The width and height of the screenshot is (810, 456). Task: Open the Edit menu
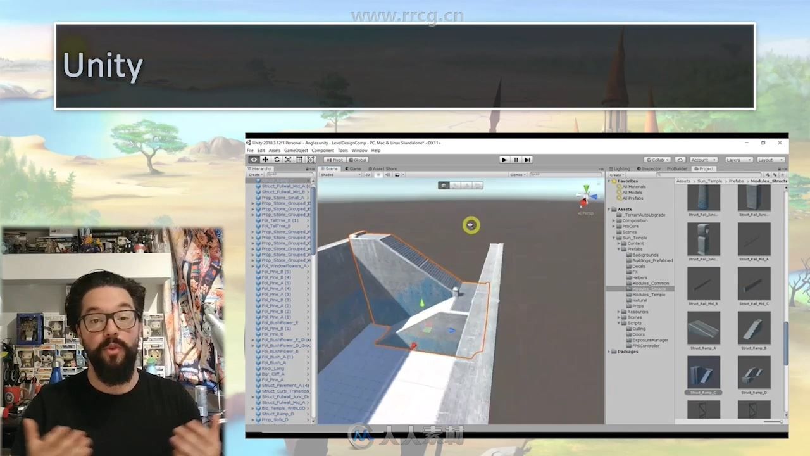[261, 151]
